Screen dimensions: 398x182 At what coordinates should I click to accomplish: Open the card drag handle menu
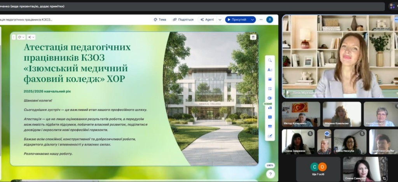14,37
